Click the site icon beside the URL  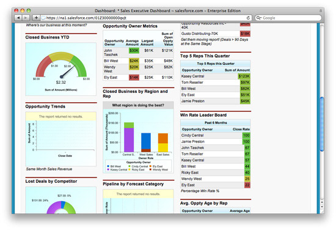[x=43, y=18]
